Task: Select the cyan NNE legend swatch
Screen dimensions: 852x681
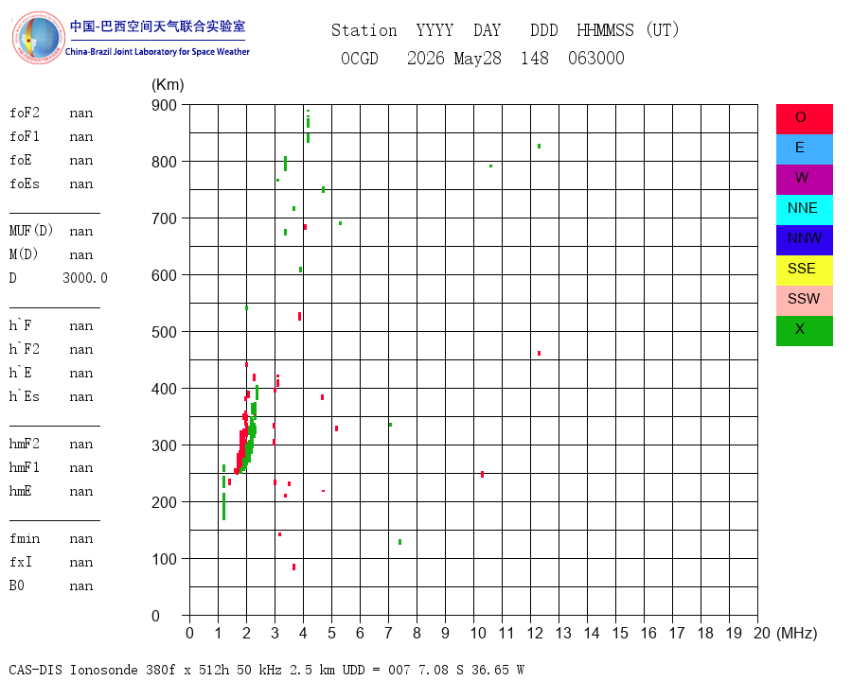Action: 804,210
